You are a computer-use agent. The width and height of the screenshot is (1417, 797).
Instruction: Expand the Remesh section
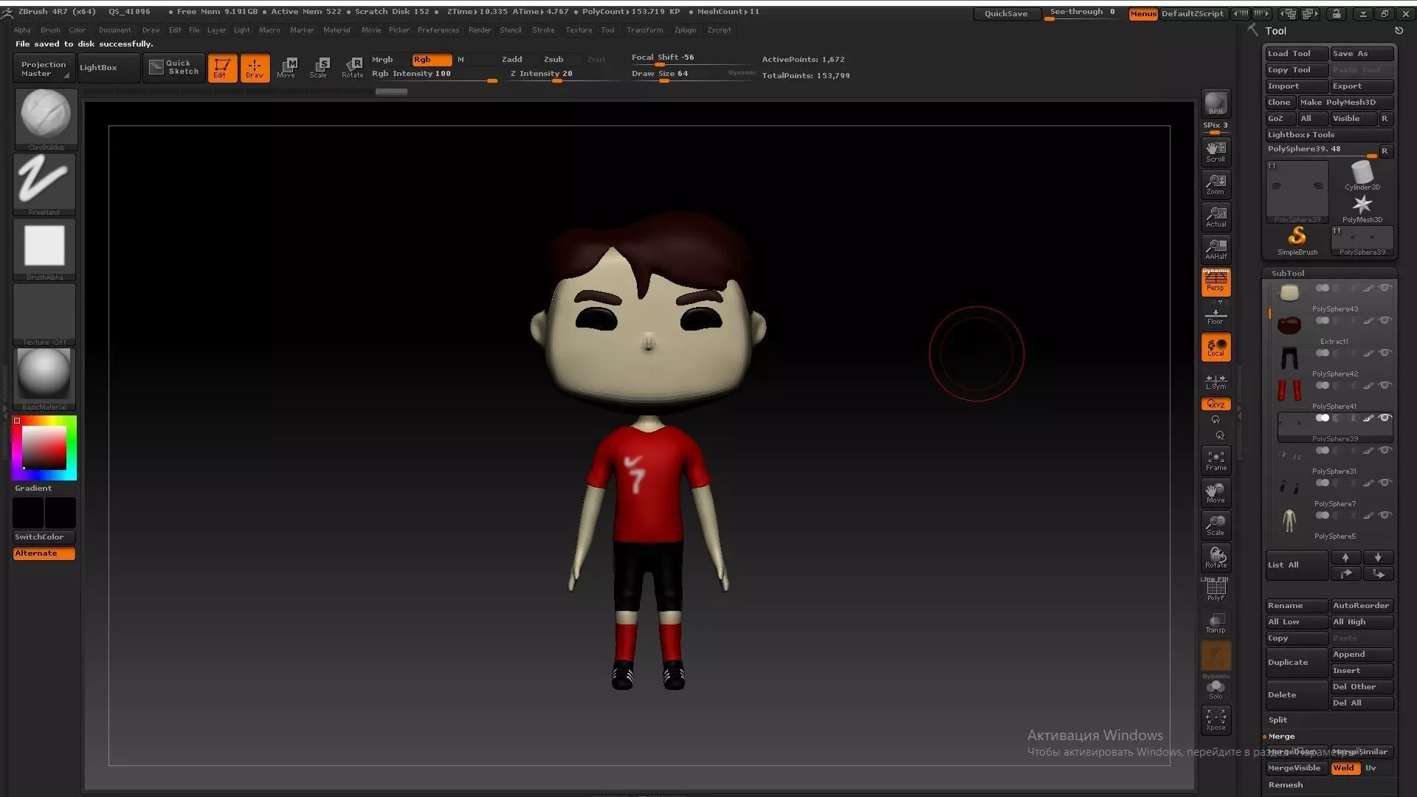[1286, 785]
